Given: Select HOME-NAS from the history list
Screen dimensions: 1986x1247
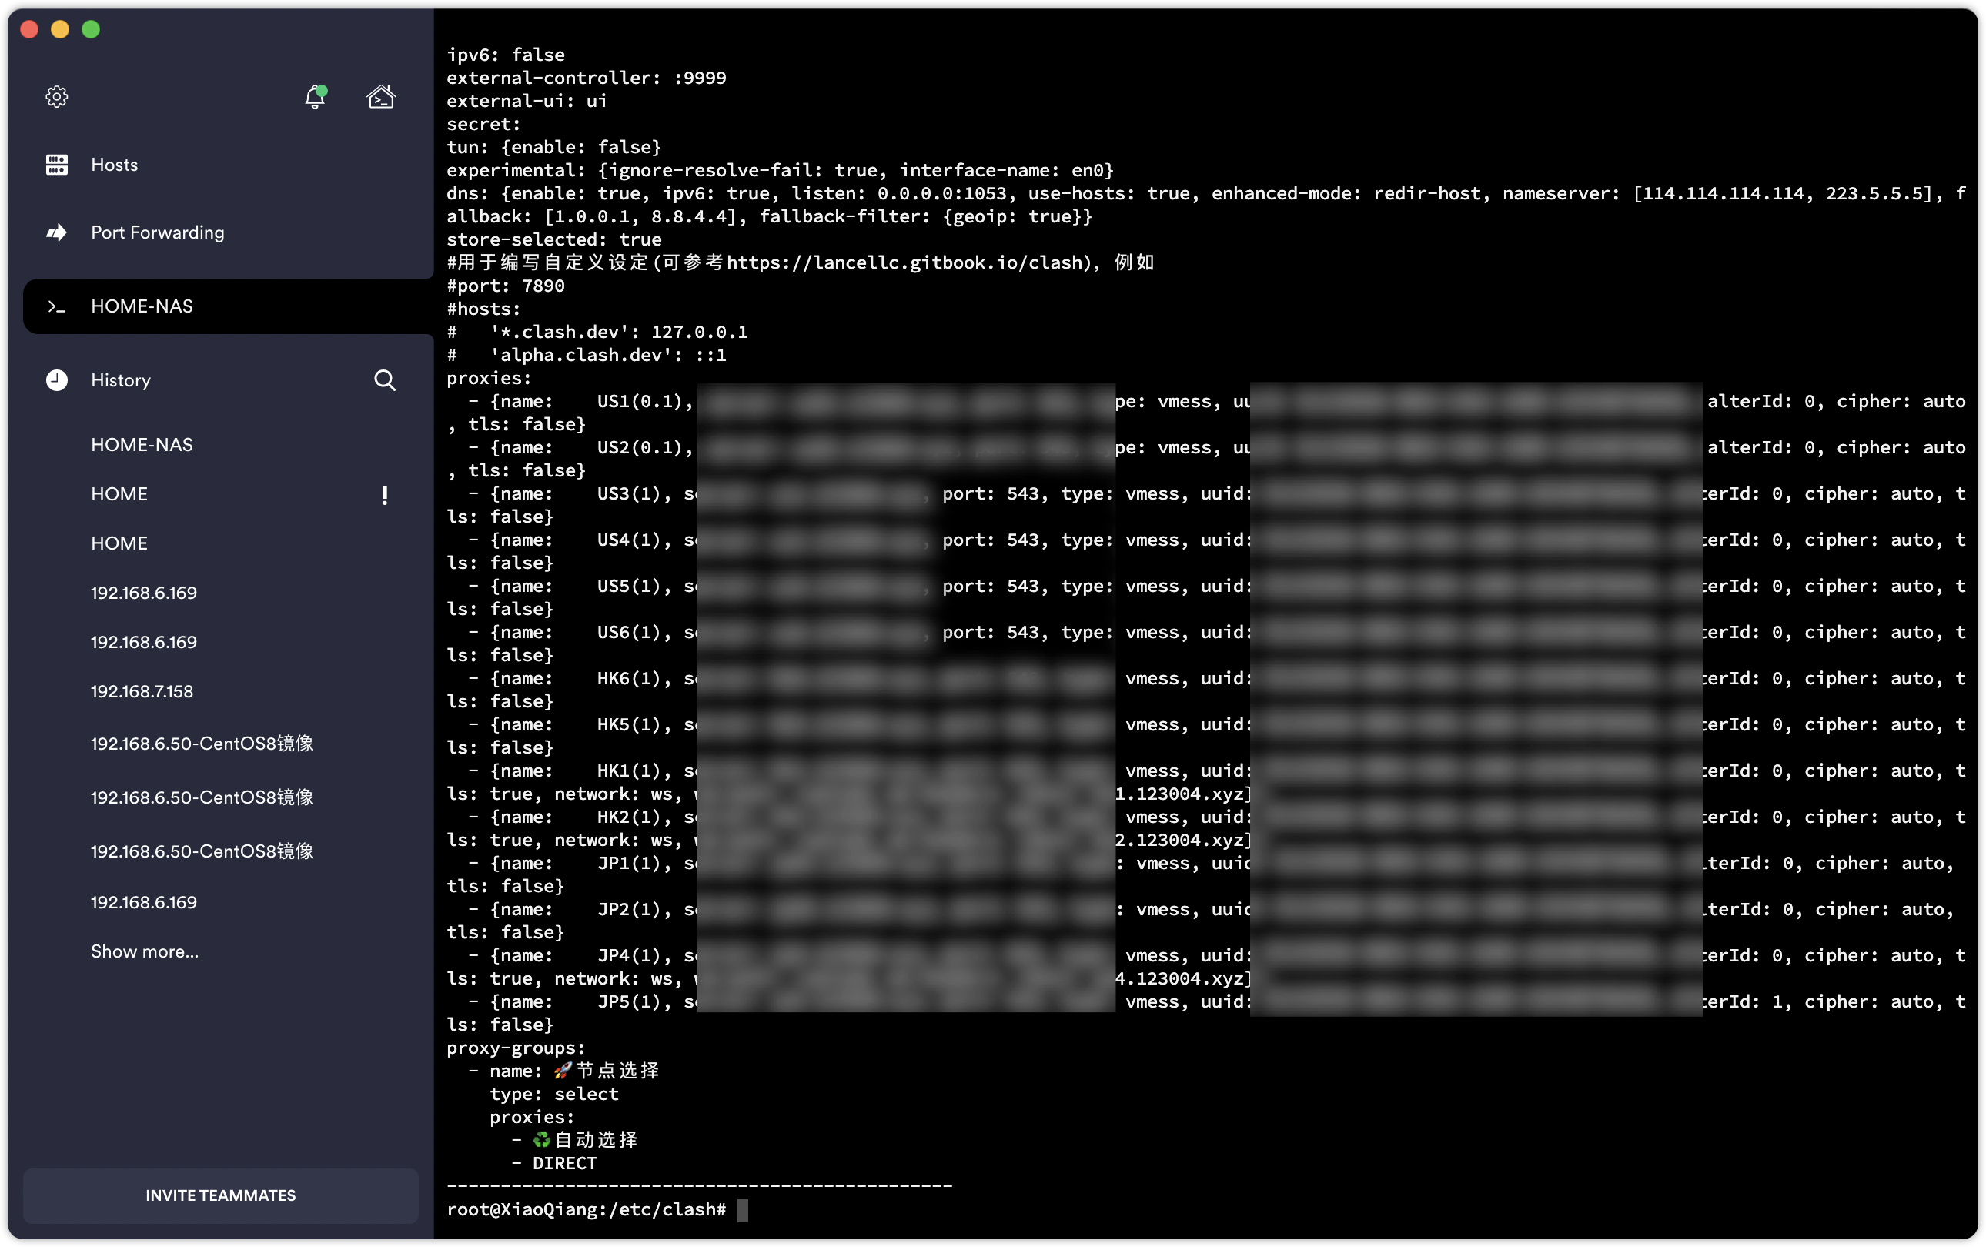Looking at the screenshot, I should 141,443.
